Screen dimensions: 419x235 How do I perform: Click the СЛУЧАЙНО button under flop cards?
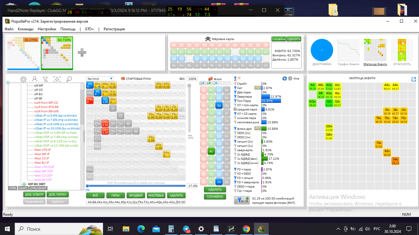click(215, 196)
